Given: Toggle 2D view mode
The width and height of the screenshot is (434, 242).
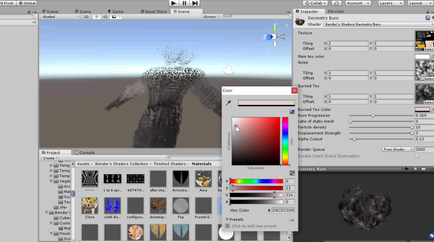Looking at the screenshot, I should (86, 16).
